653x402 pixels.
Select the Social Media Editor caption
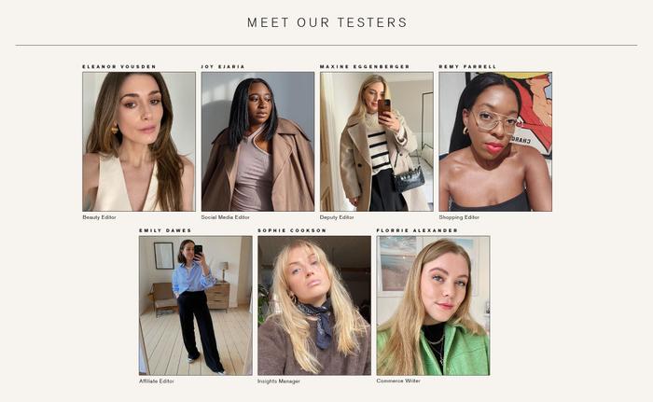[226, 217]
